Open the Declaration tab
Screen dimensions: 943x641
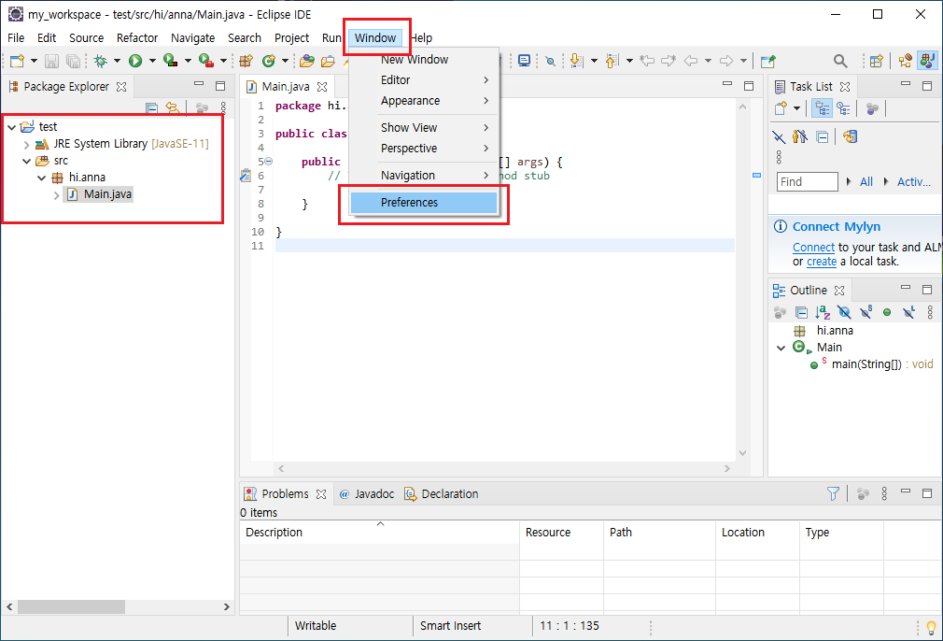[442, 494]
